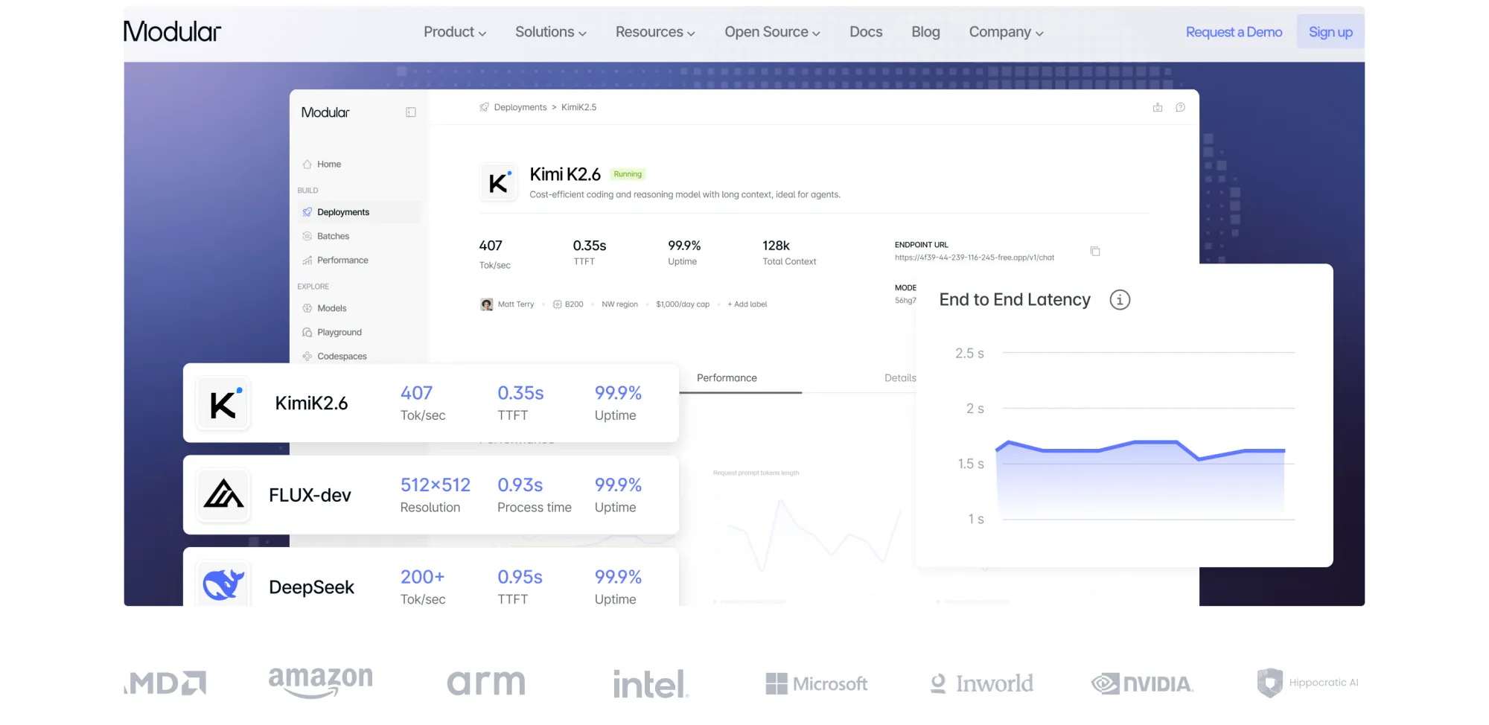Click the info icon beside End to End Latency
This screenshot has width=1489, height=725.
coord(1120,300)
